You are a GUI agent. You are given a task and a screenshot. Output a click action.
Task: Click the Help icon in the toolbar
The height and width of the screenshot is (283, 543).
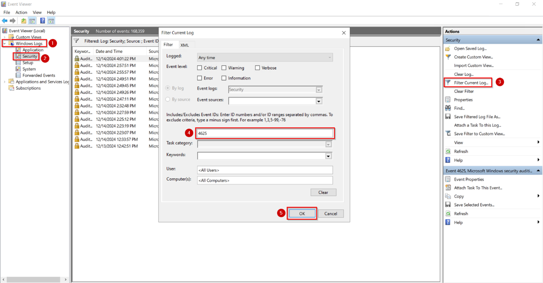click(43, 21)
